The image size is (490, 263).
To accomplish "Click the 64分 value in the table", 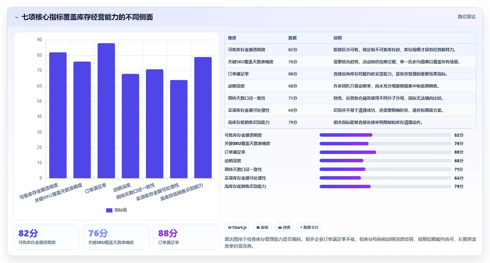I will click(293, 110).
